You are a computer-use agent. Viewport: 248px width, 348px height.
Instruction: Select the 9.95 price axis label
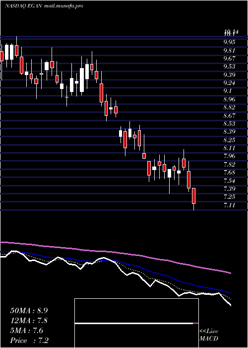point(230,42)
